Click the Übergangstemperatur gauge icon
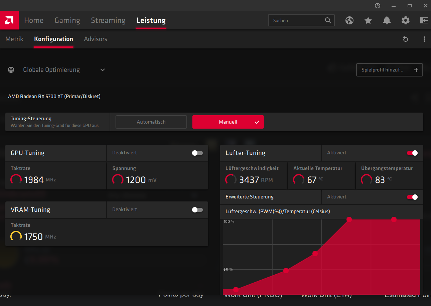 pyautogui.click(x=367, y=180)
